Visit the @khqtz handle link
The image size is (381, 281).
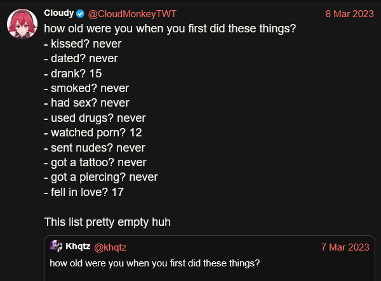click(x=110, y=247)
